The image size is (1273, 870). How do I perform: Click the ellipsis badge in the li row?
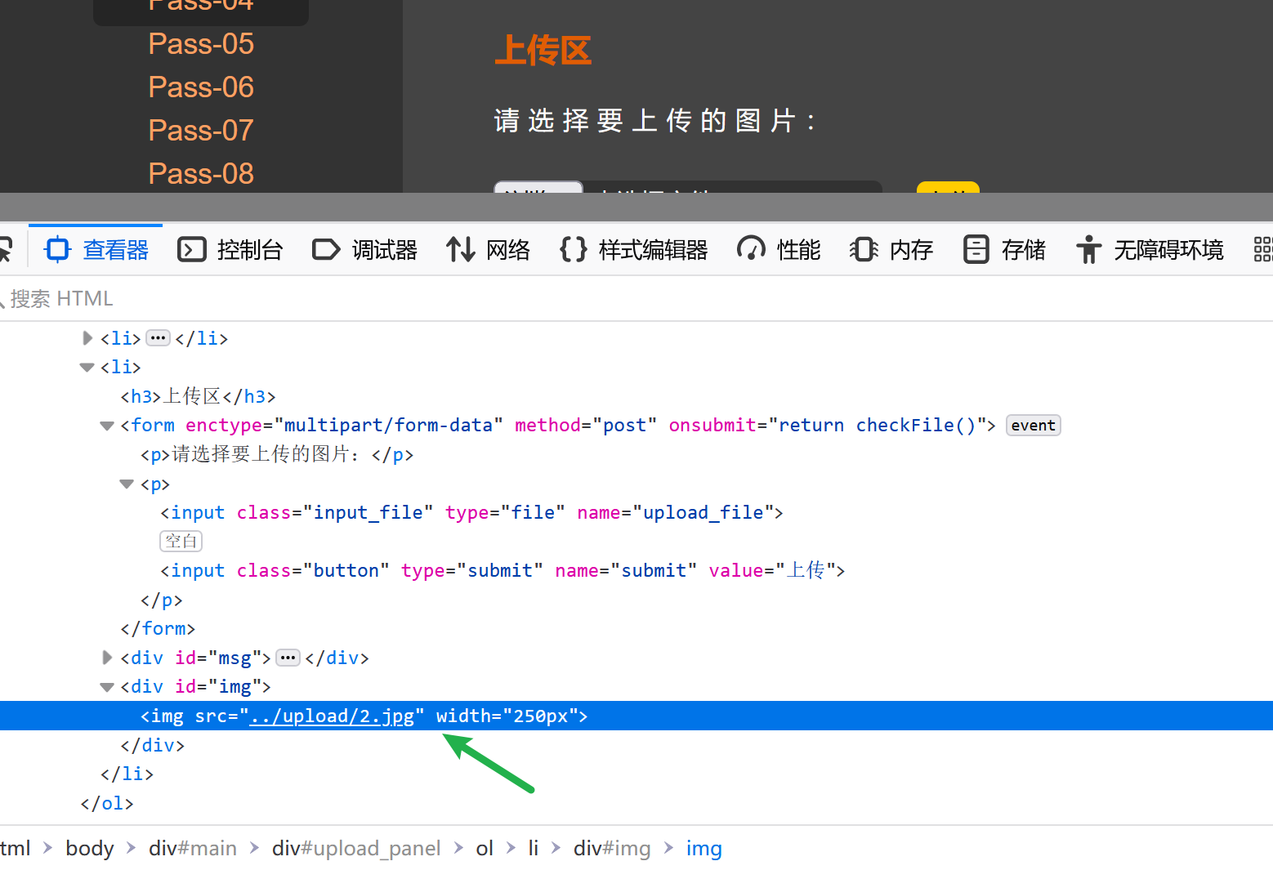click(x=158, y=338)
